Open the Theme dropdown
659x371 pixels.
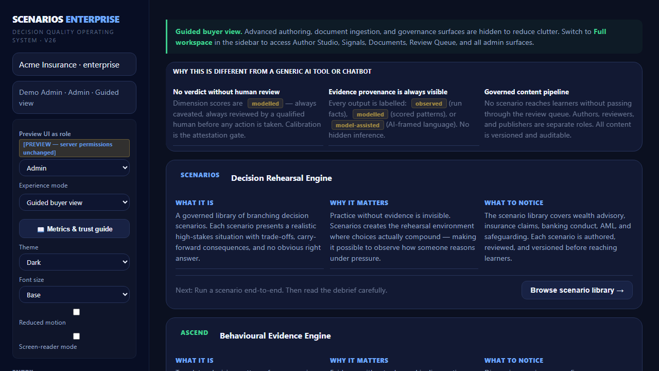(x=74, y=262)
